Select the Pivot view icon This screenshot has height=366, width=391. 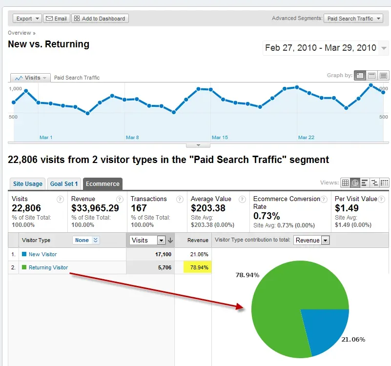tap(384, 182)
